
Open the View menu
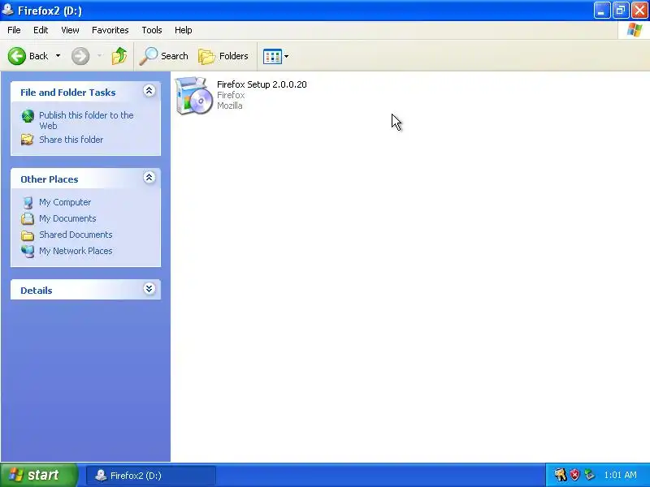tap(70, 30)
